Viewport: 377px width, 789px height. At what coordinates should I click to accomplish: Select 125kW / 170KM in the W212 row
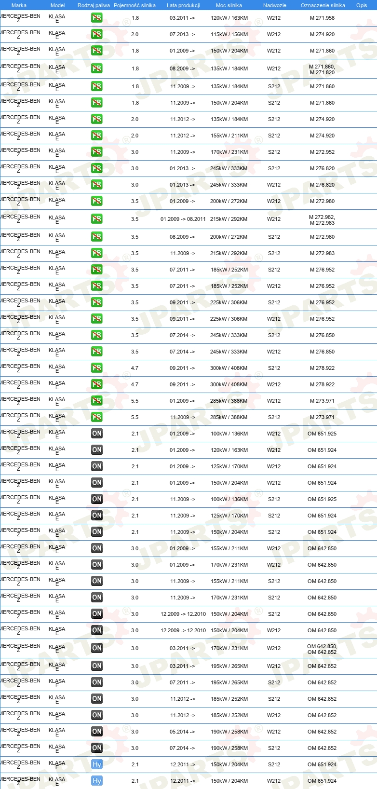point(229,466)
